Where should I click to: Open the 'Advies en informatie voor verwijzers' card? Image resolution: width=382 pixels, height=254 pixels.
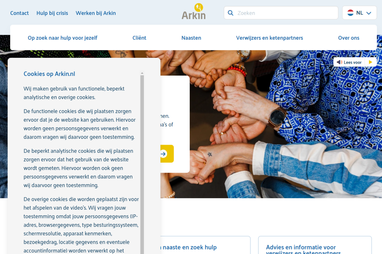(x=315, y=247)
